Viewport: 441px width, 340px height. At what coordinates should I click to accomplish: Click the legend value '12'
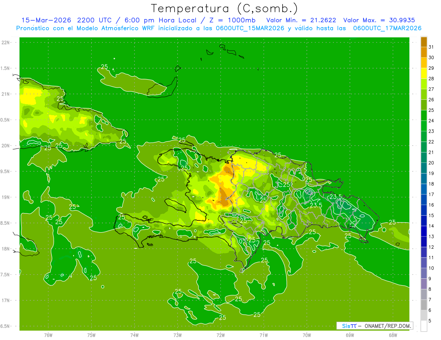click(x=431, y=247)
